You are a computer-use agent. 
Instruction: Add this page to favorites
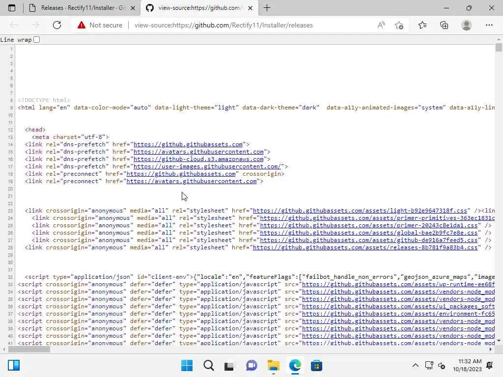(399, 25)
